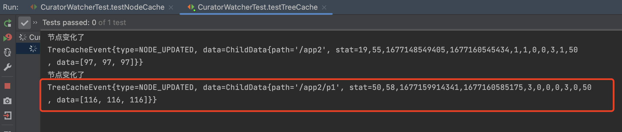Expand the hidden toolbar chevrons

point(35,22)
